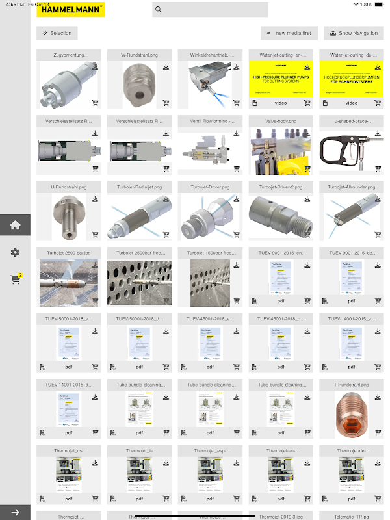Download the first Verschleissteilsatz R... image
This screenshot has height=520, width=390.
click(x=95, y=133)
